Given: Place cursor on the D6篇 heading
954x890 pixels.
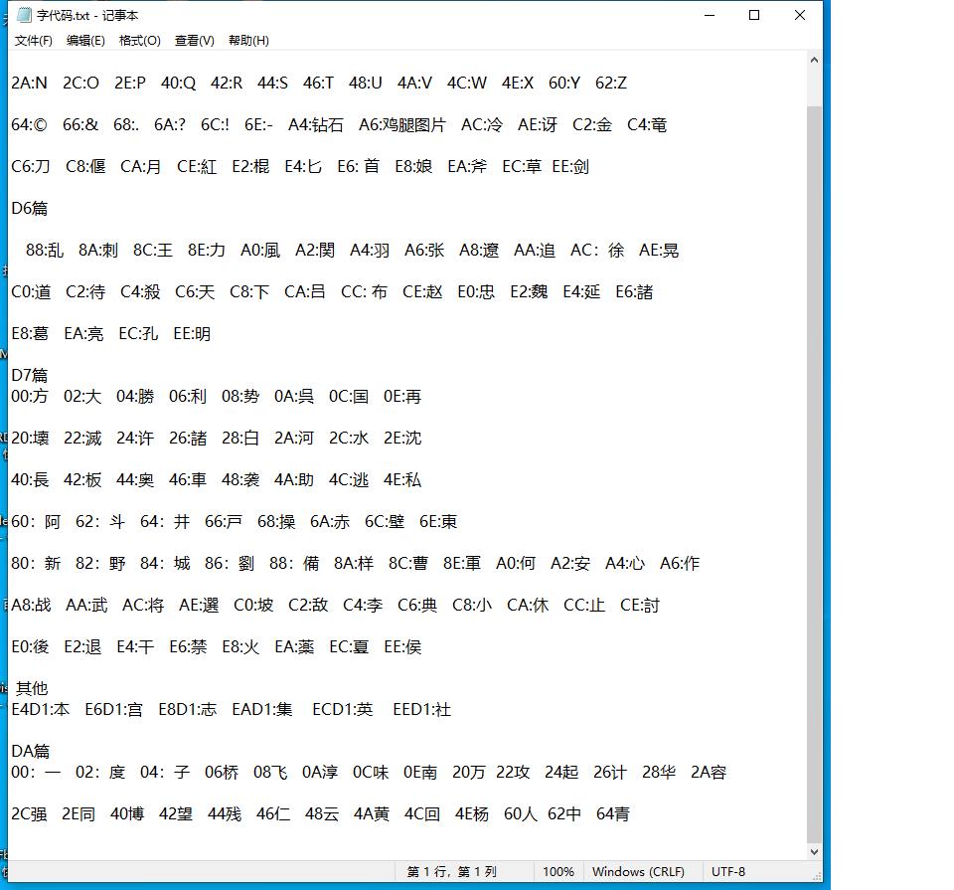Looking at the screenshot, I should pos(30,209).
